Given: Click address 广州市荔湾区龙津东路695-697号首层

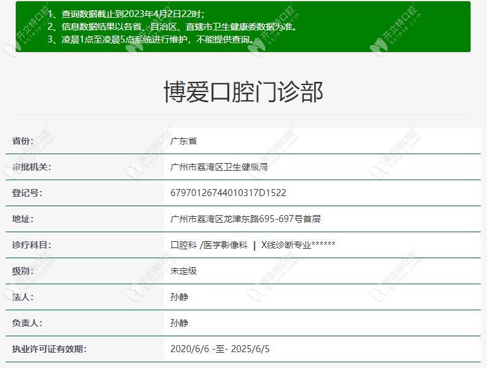Looking at the screenshot, I should (245, 219).
